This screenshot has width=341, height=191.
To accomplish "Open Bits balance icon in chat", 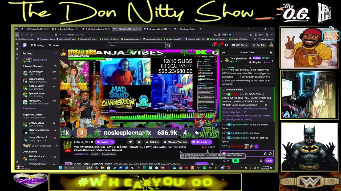I will click(224, 161).
